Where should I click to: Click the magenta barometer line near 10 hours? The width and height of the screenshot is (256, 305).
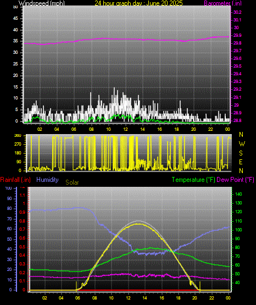[x=108, y=38]
